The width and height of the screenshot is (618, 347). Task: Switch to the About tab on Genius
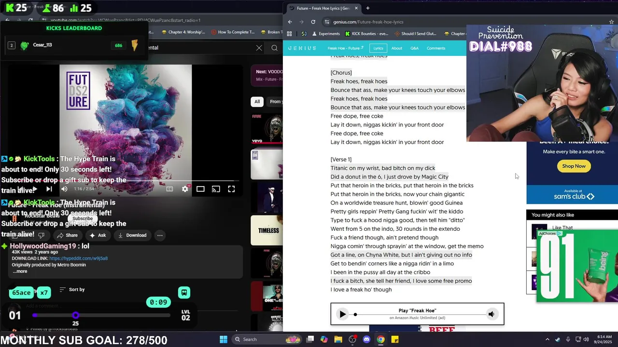coord(397,48)
